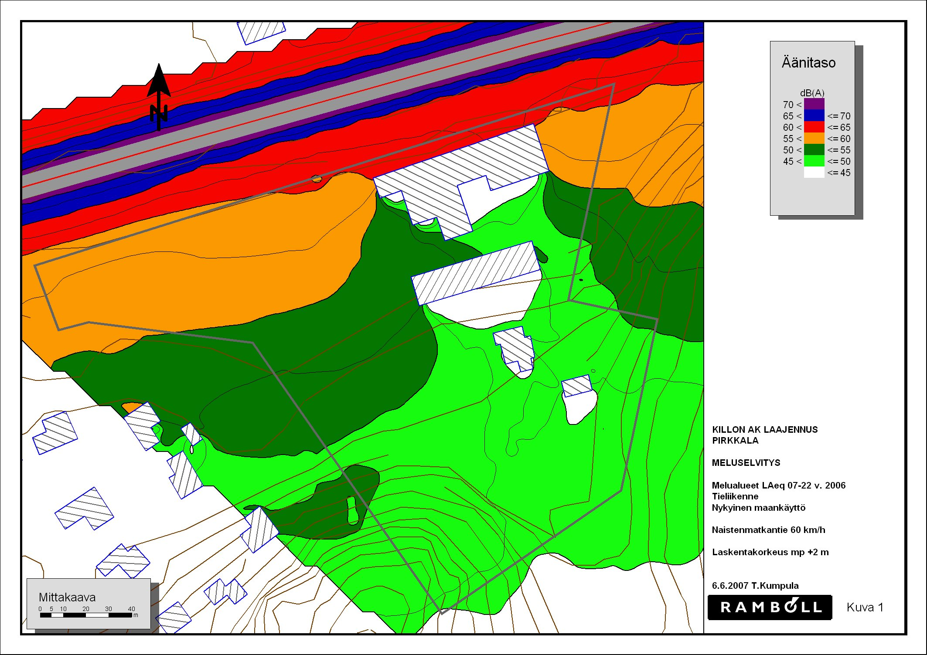The height and width of the screenshot is (655, 927).
Task: Click the dB(A) unit label
Action: [x=812, y=93]
